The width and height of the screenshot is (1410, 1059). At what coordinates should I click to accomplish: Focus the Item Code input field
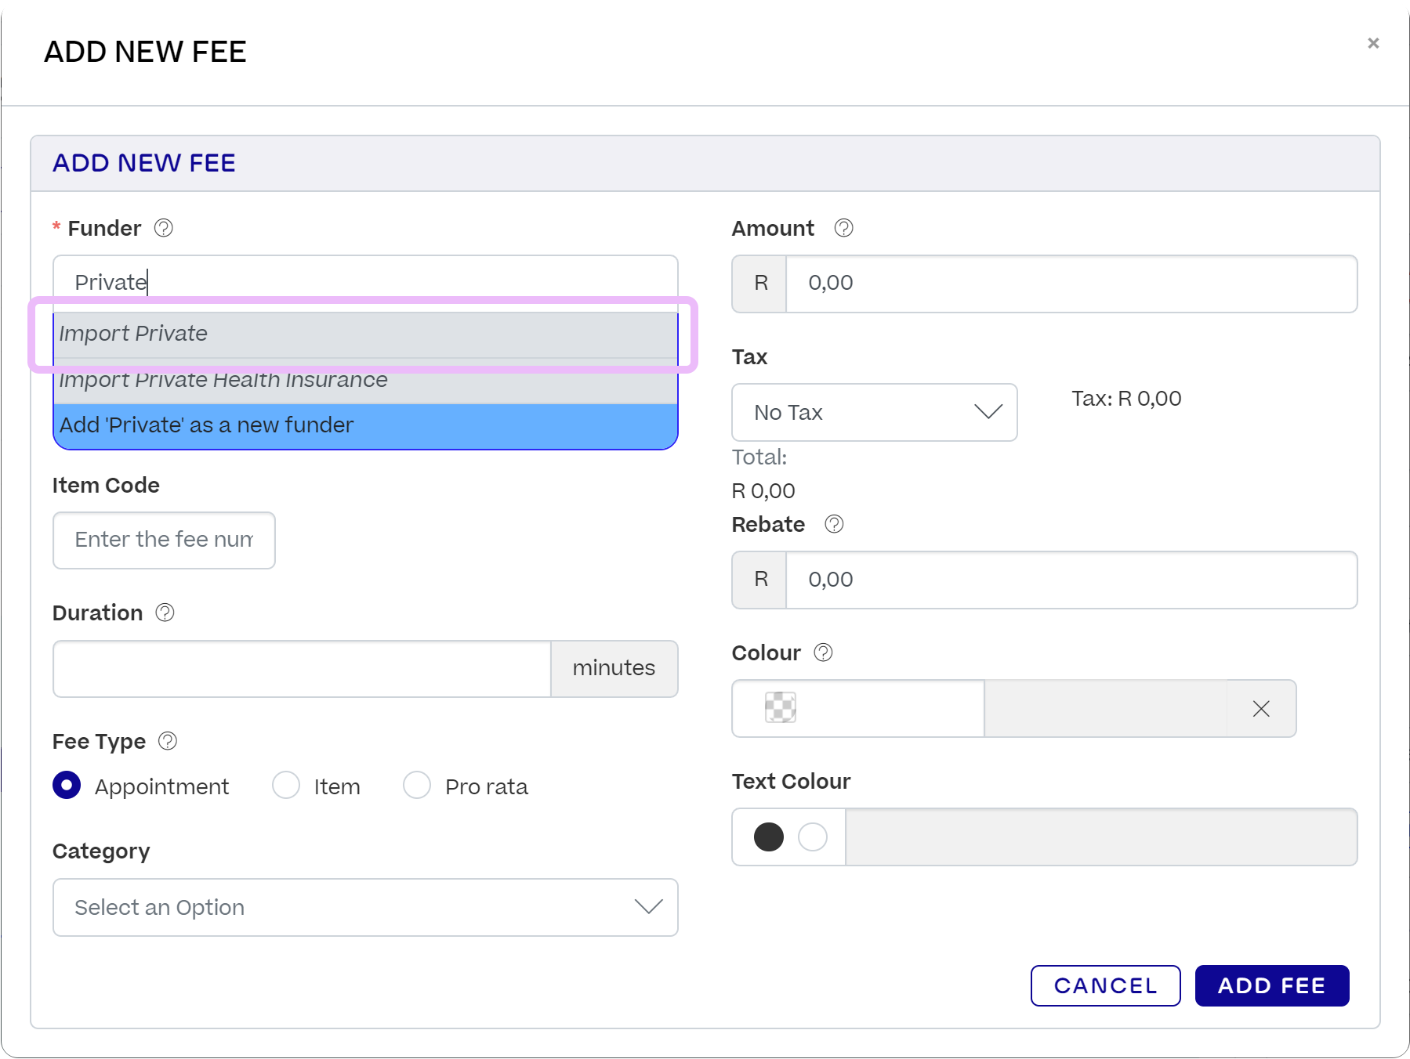point(164,540)
